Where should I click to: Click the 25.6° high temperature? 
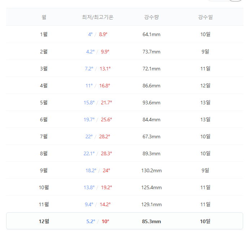tap(106, 120)
